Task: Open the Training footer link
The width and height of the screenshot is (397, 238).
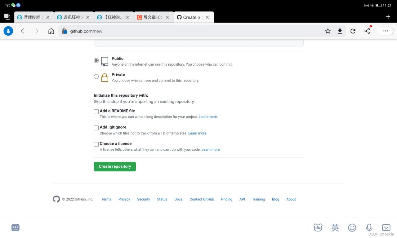Action: [x=258, y=199]
